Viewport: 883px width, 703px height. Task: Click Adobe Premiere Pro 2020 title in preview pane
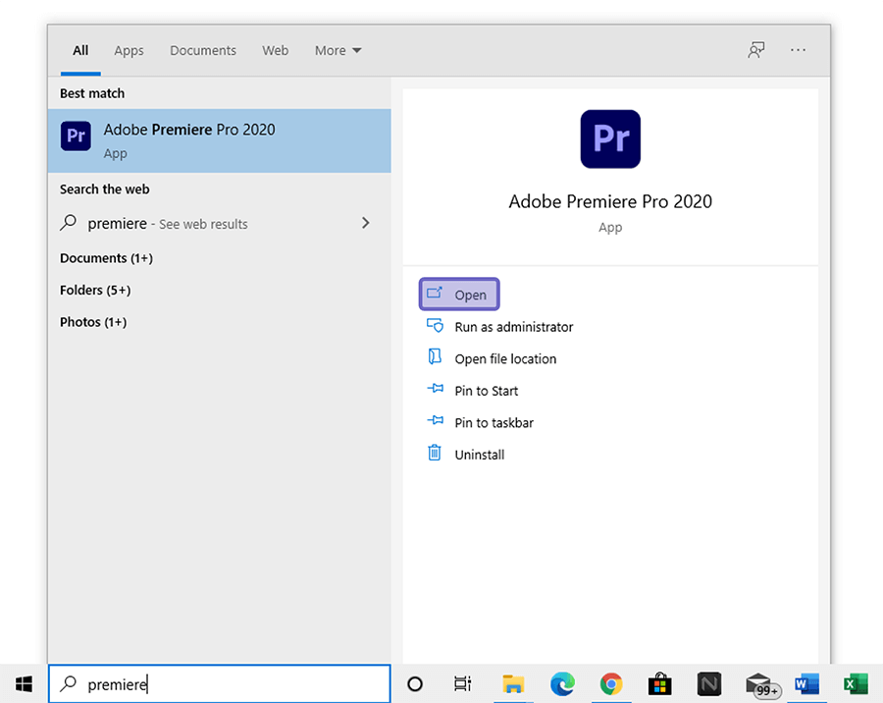coord(610,201)
